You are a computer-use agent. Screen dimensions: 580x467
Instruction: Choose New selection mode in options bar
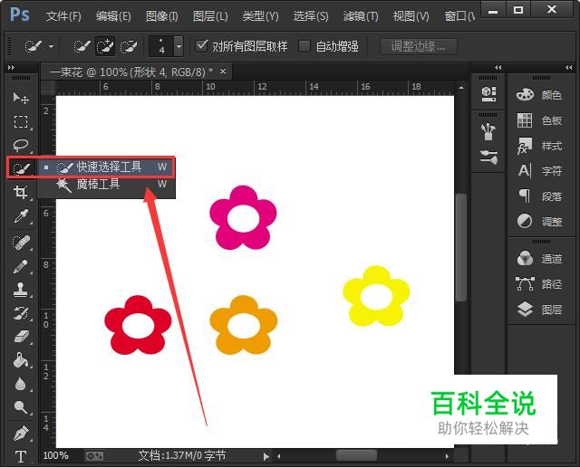[x=82, y=46]
